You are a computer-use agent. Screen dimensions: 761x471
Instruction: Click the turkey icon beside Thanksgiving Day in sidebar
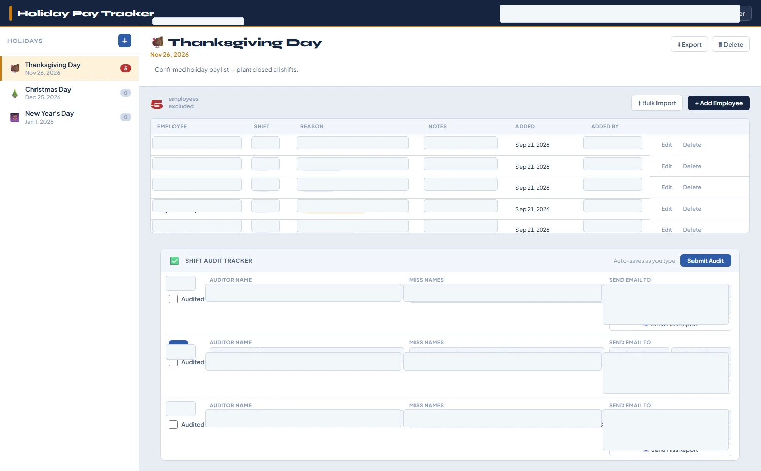click(15, 68)
